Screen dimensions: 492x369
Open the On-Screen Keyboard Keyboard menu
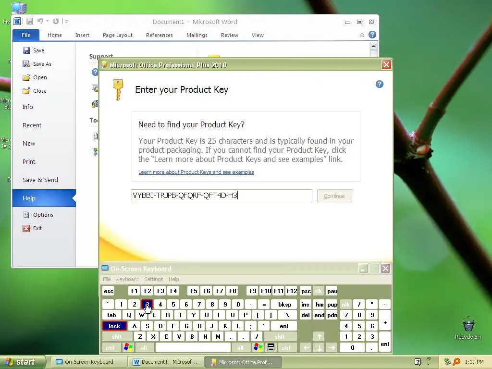(x=127, y=279)
